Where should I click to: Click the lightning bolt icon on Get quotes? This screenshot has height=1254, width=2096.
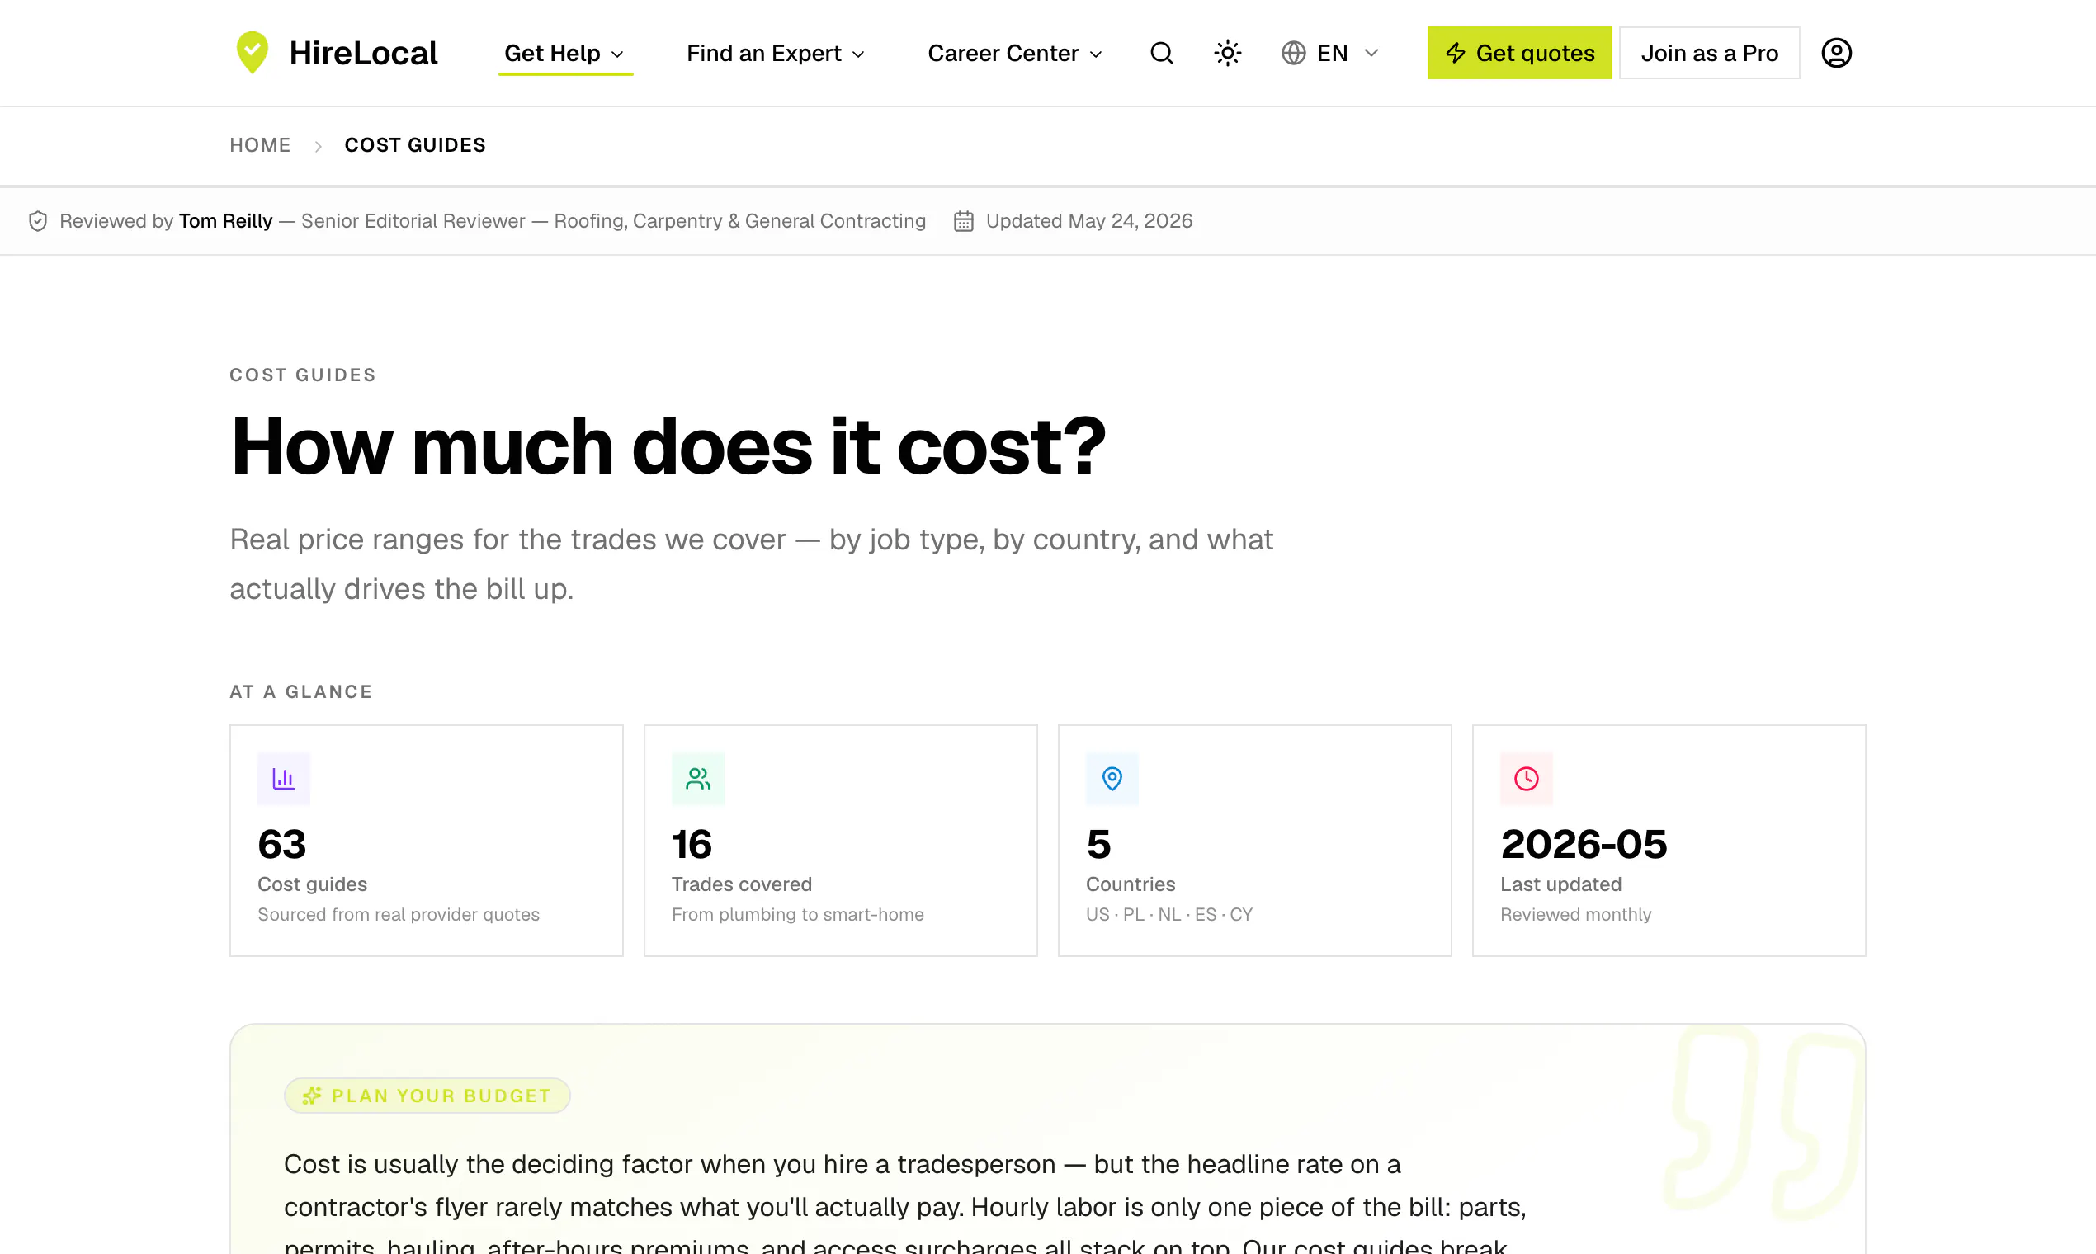click(x=1456, y=54)
